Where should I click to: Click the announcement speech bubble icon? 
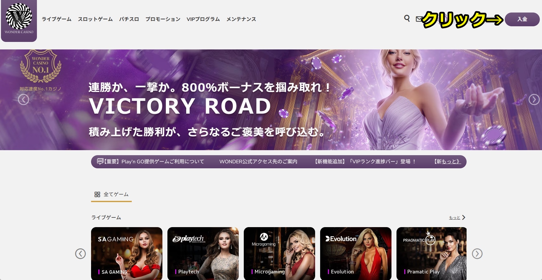[x=100, y=161]
